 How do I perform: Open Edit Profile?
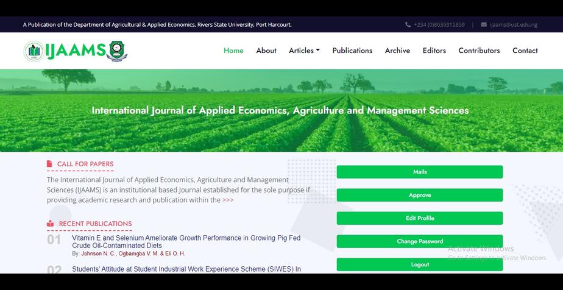420,218
